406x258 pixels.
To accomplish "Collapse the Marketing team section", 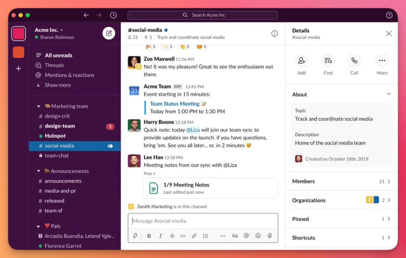I will pyautogui.click(x=38, y=106).
